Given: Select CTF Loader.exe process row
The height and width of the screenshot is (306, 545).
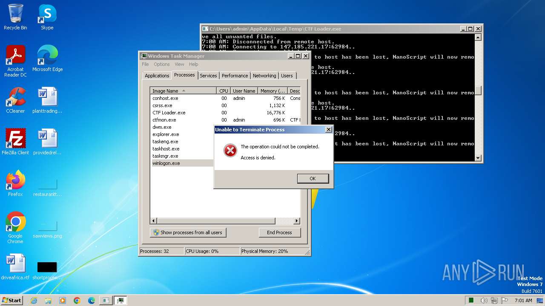Looking at the screenshot, I should pyautogui.click(x=226, y=113).
